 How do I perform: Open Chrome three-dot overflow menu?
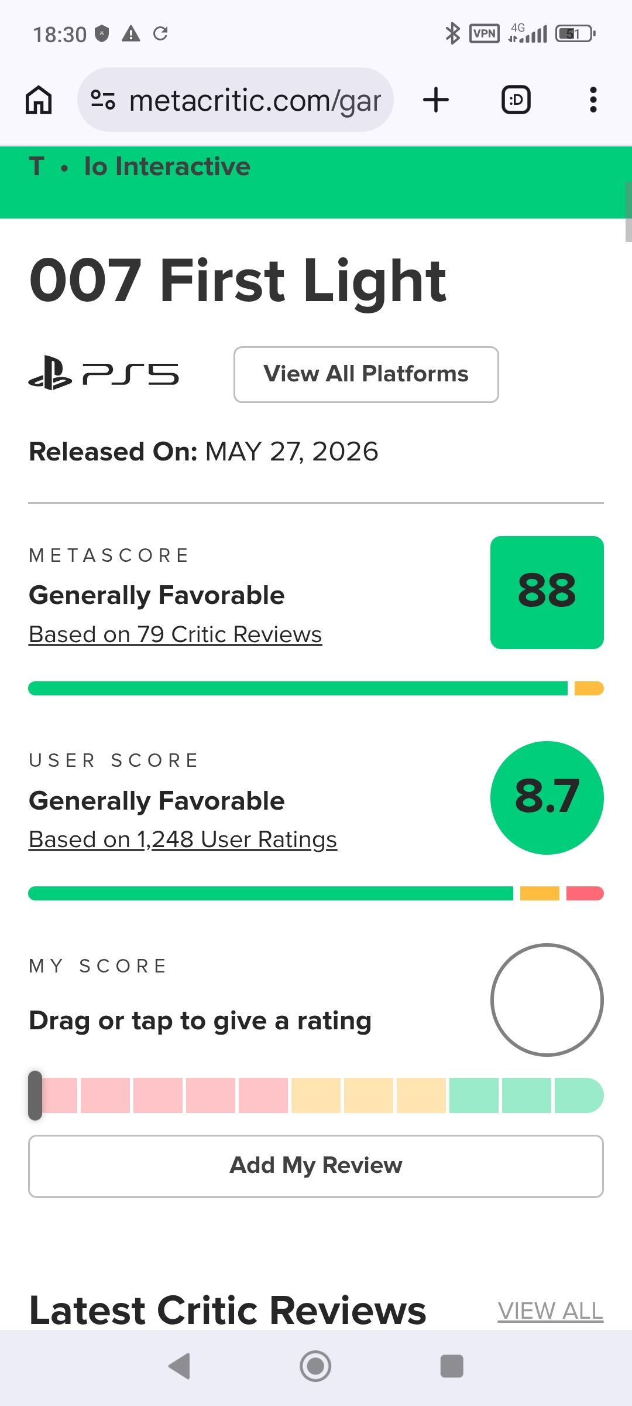[593, 100]
